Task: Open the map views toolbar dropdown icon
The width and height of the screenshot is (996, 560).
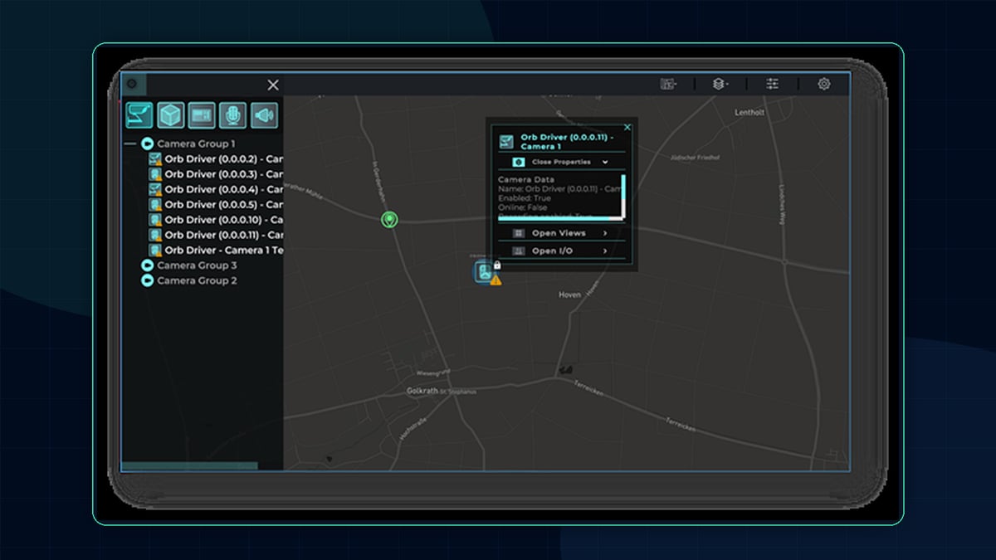Action: coord(668,84)
